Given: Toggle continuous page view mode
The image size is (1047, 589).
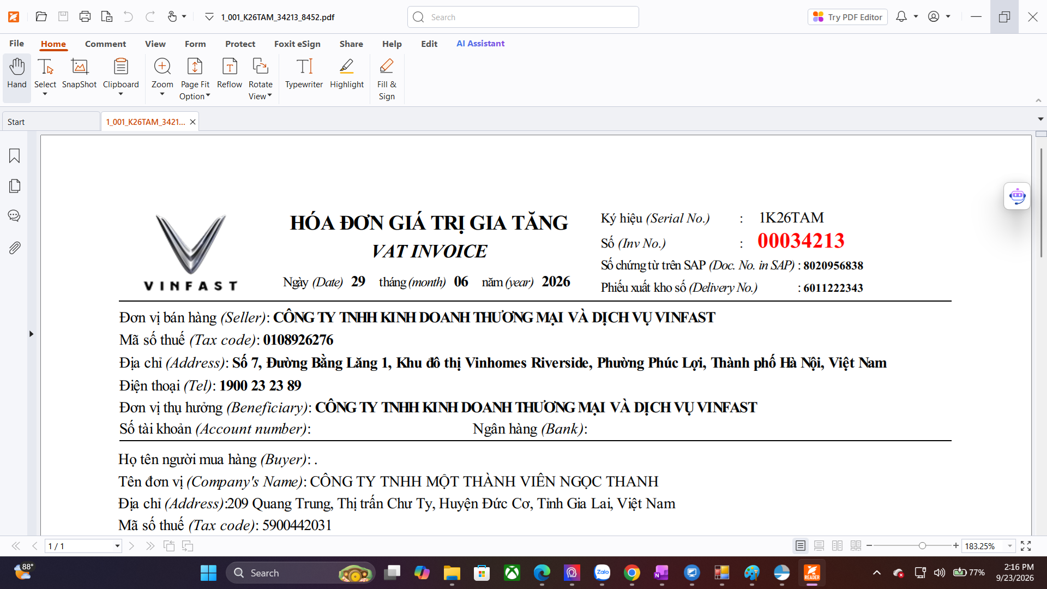Looking at the screenshot, I should tap(819, 546).
